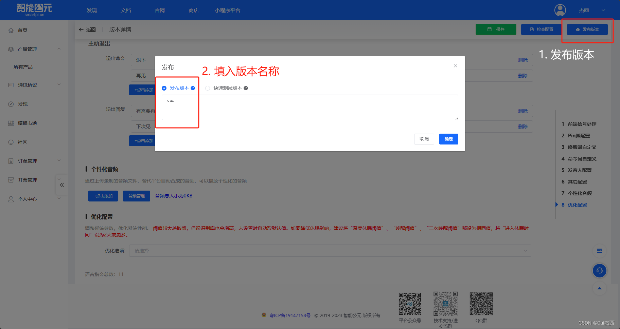Click the QQ群 QR code

coord(481,304)
